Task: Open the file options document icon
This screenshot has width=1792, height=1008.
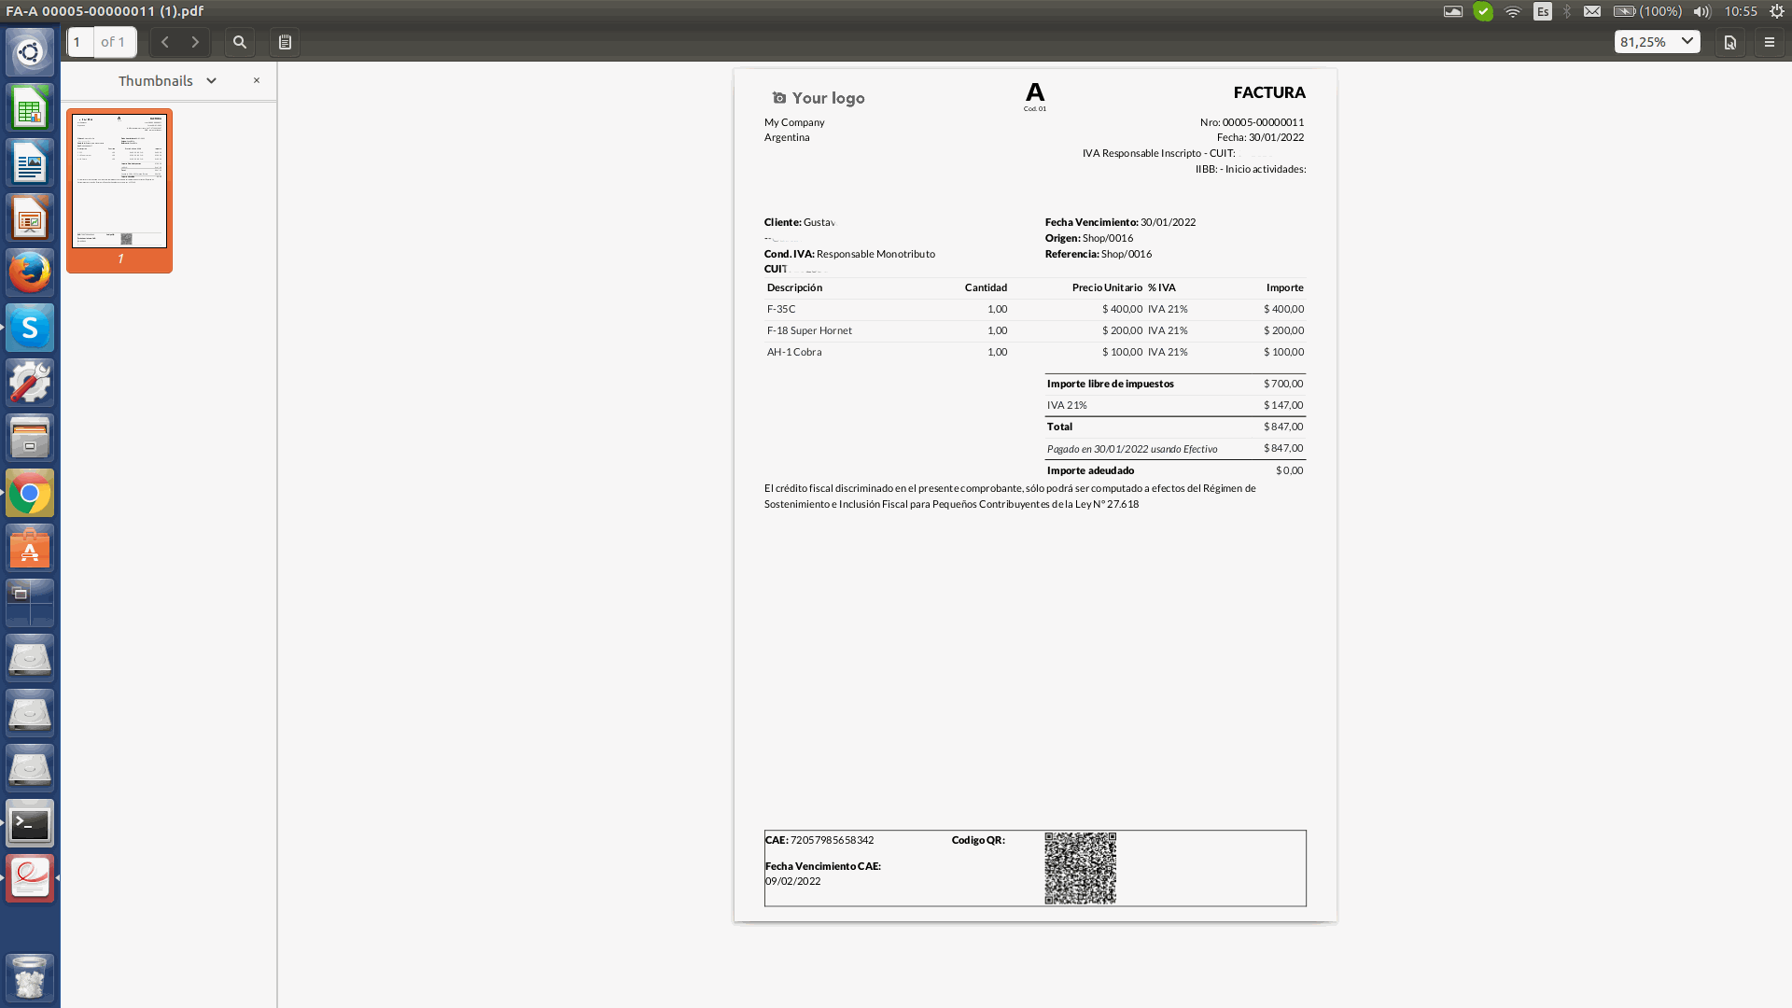Action: (1730, 42)
